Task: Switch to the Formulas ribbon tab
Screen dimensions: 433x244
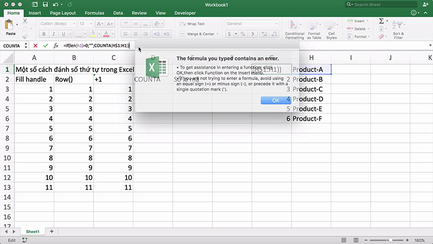Action: [x=95, y=13]
